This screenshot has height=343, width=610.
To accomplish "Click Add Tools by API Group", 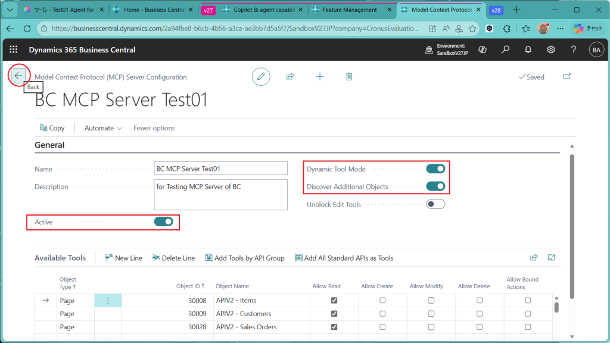I will 245,258.
